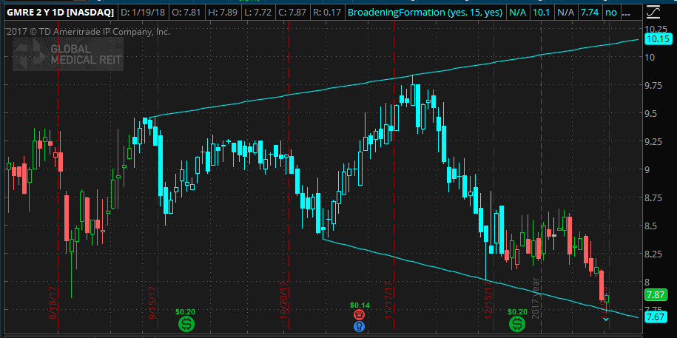
Task: Click the first N/A study value before 10.1
Action: (517, 12)
